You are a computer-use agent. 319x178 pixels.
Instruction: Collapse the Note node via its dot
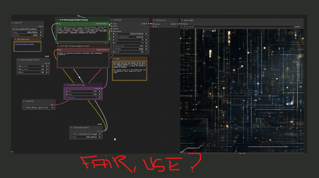tap(114, 59)
